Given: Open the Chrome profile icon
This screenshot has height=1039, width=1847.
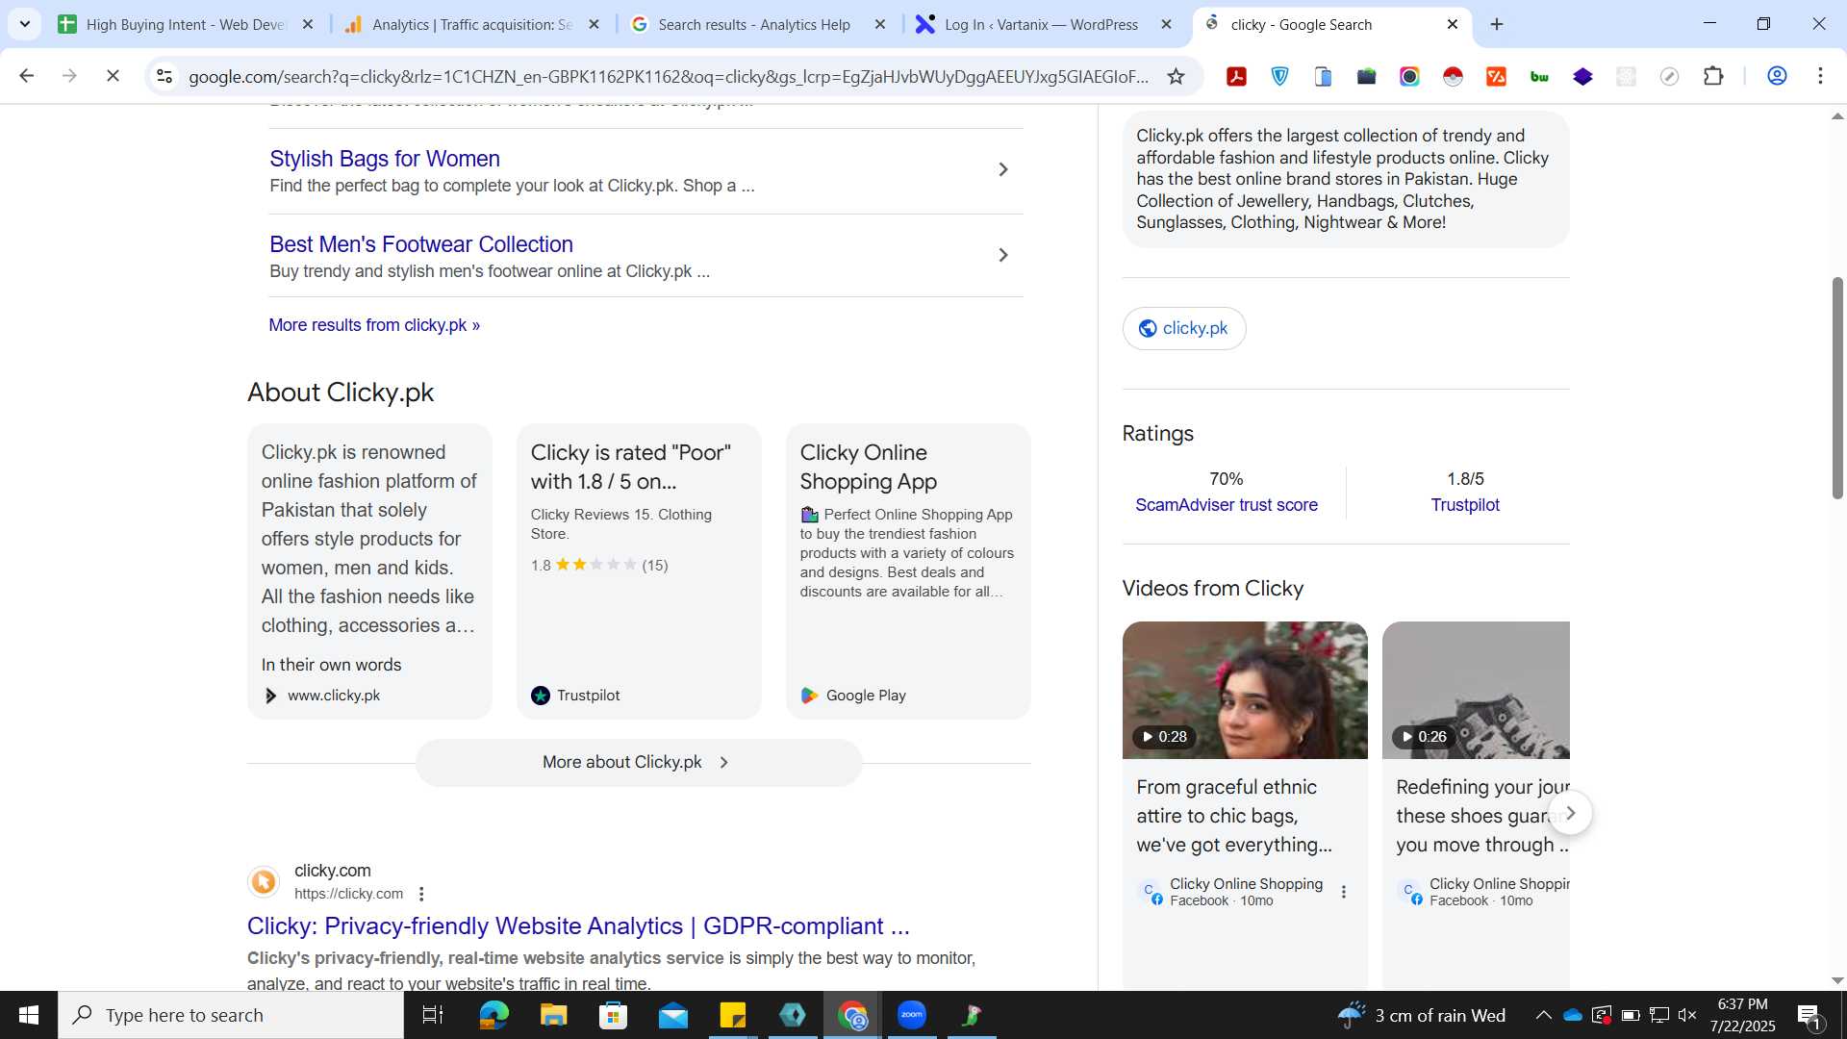Looking at the screenshot, I should tap(1777, 76).
